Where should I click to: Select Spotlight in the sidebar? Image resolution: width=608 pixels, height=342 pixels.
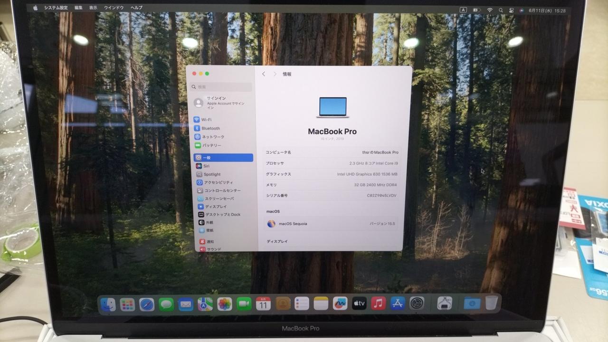(212, 174)
